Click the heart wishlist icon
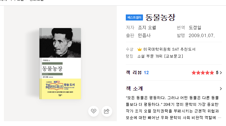Viewport: 226px width, 126px height. pos(94,111)
